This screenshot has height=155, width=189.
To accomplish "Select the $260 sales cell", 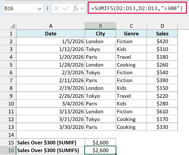I will (162, 65).
